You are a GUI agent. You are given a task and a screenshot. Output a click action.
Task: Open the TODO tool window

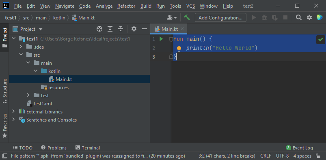click(x=23, y=148)
